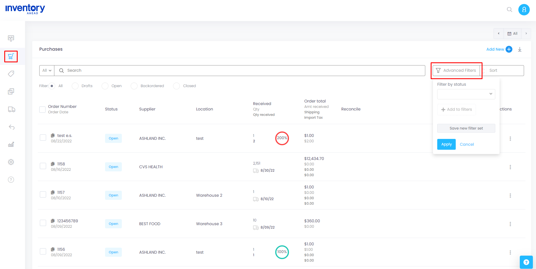536x269 pixels.
Task: Tick checkbox for order 1156
Action: point(43,251)
